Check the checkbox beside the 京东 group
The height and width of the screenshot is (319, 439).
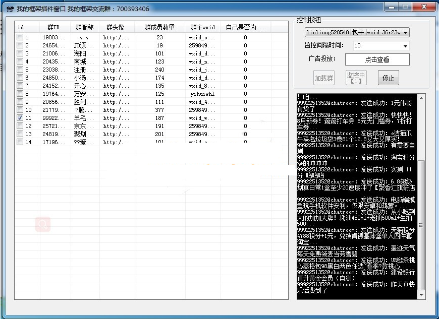[19, 125]
